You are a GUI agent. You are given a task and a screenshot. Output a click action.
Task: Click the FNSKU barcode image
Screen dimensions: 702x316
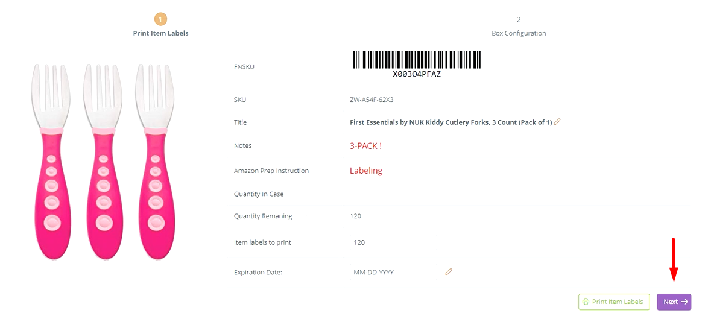pos(417,60)
